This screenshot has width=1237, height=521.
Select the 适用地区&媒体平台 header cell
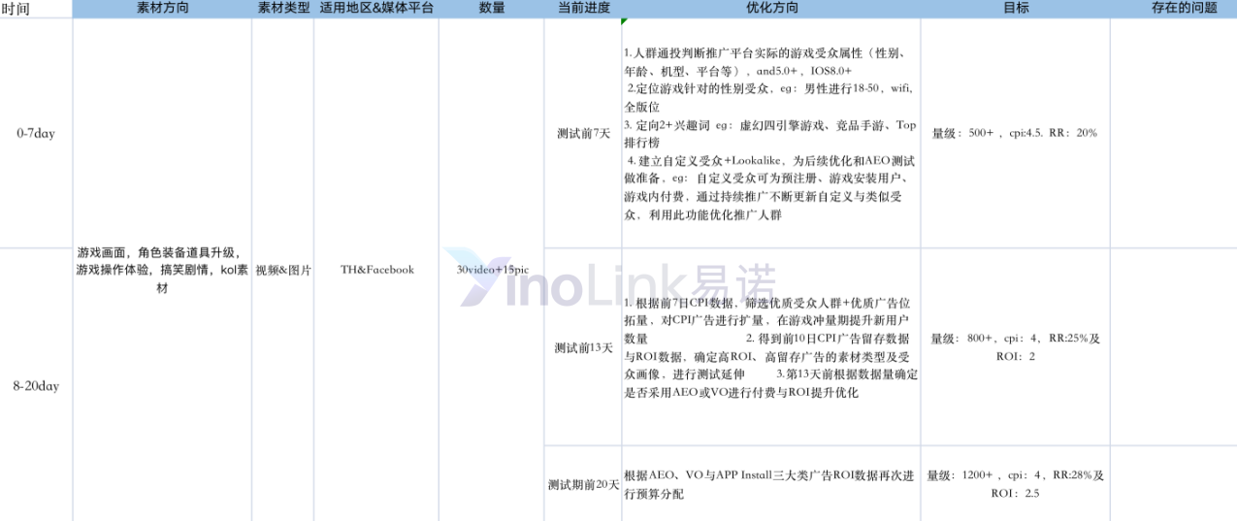click(x=376, y=8)
